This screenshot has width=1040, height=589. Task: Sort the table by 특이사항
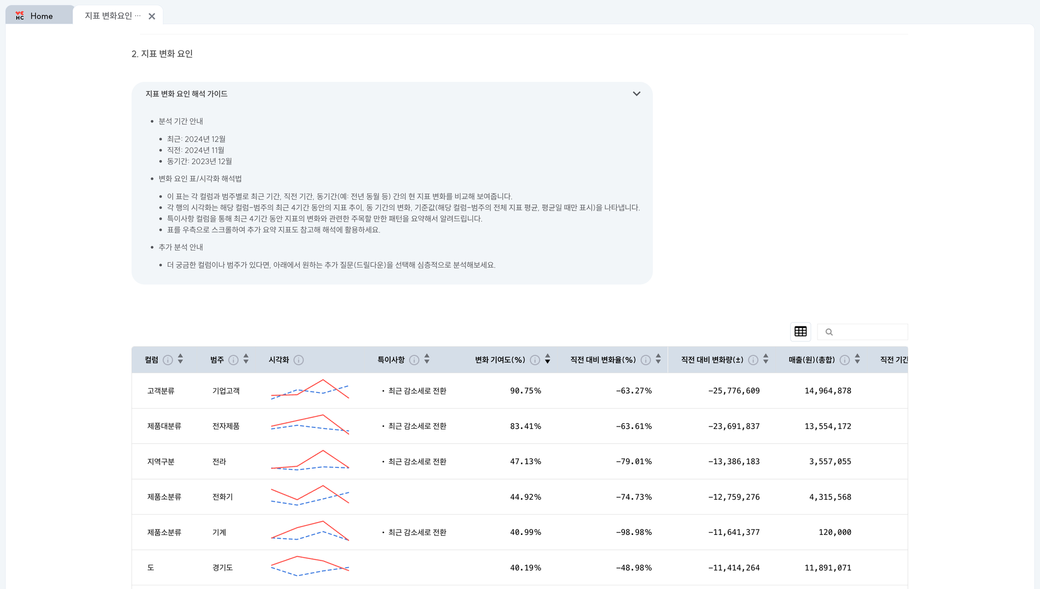[427, 359]
